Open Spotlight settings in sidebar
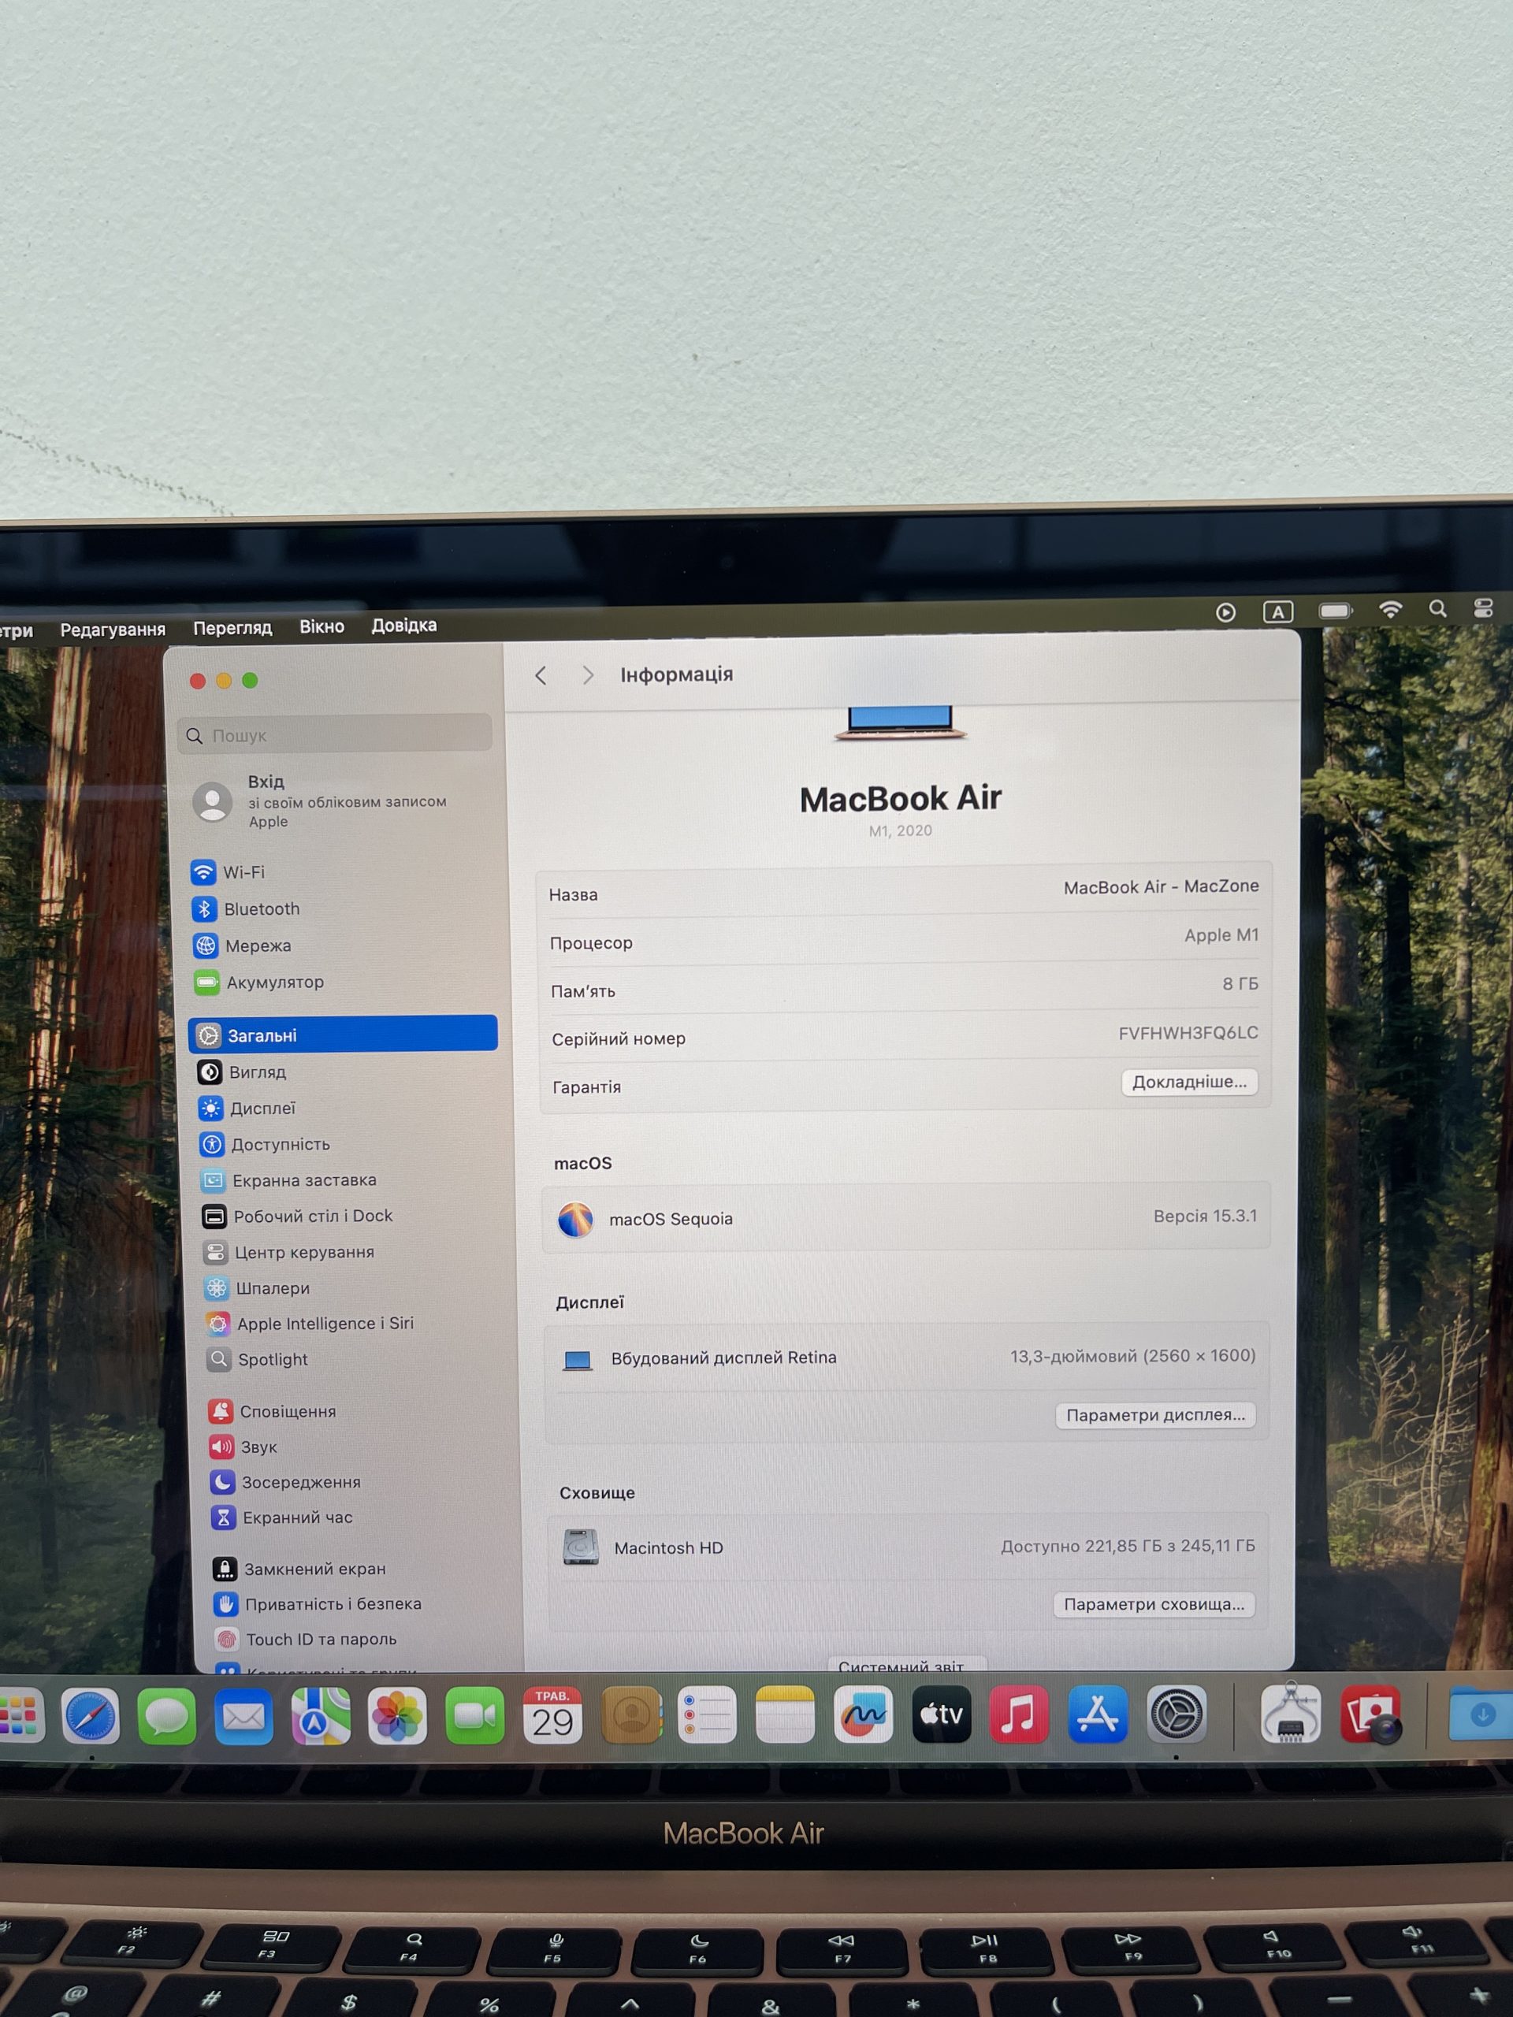Image resolution: width=1513 pixels, height=2017 pixels. pyautogui.click(x=257, y=1358)
